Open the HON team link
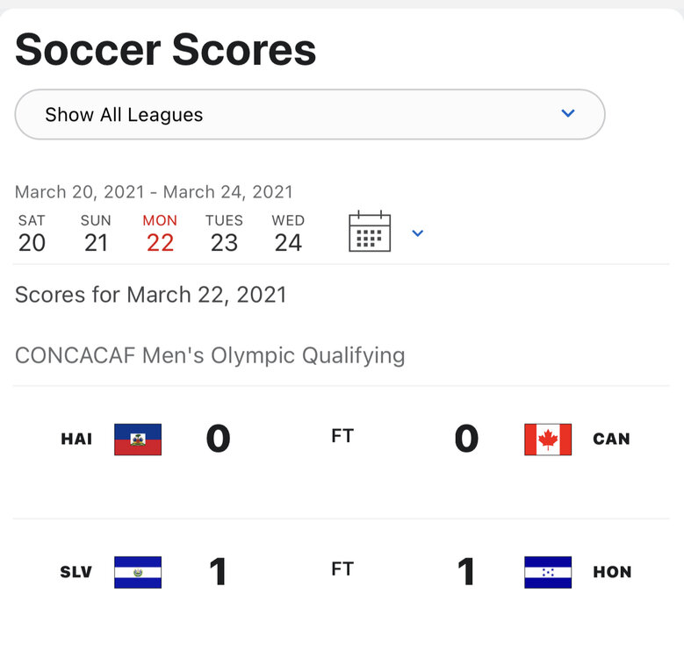 (x=612, y=572)
